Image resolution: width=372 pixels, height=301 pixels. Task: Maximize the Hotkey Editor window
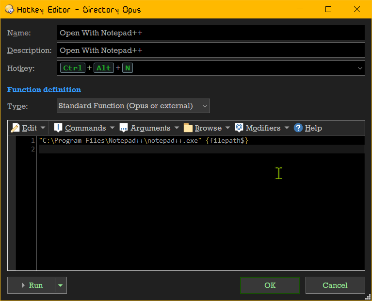328,9
